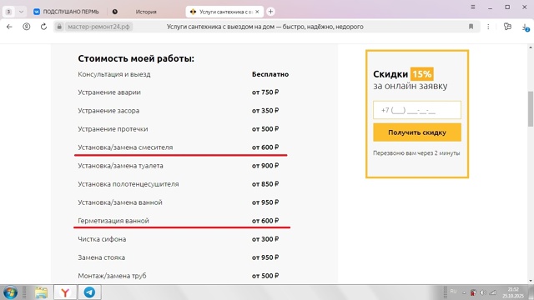The height and width of the screenshot is (300, 534).
Task: Click the от 350 ₽ price
Action: tap(265, 111)
